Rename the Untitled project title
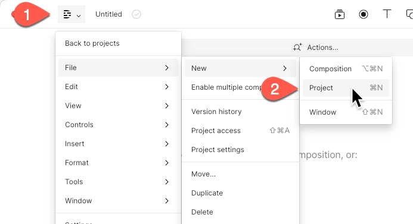This screenshot has width=413, height=224. click(x=108, y=14)
